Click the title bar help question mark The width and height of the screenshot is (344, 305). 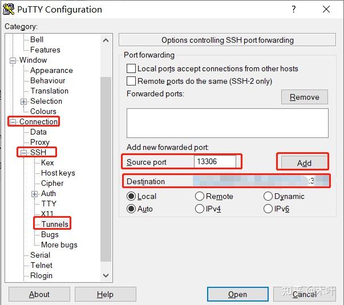tap(294, 9)
